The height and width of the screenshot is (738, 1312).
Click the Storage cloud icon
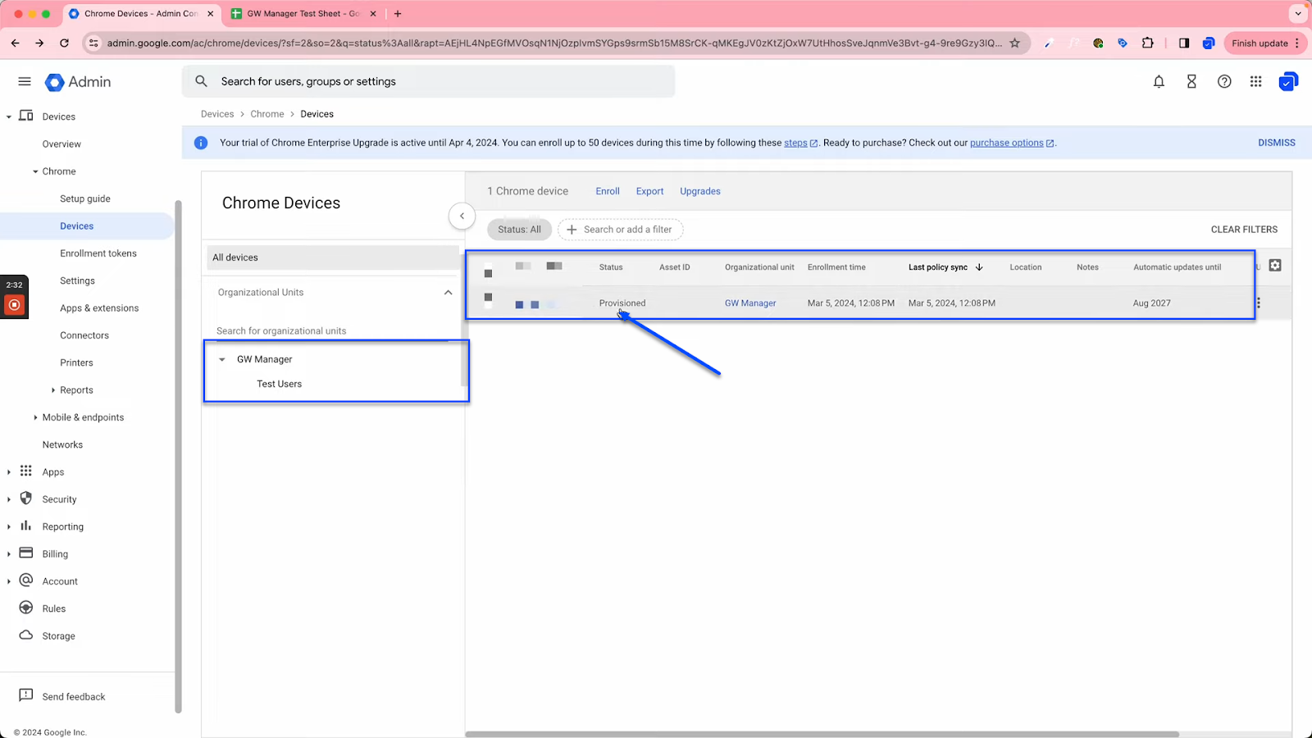pos(26,635)
